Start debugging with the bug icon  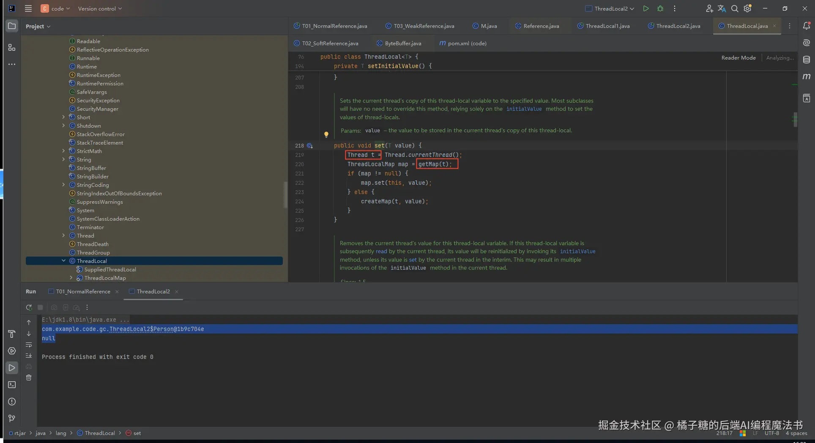click(x=660, y=8)
